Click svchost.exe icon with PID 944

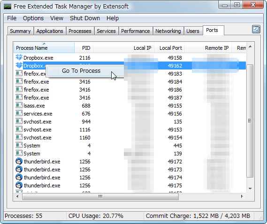click(x=19, y=122)
